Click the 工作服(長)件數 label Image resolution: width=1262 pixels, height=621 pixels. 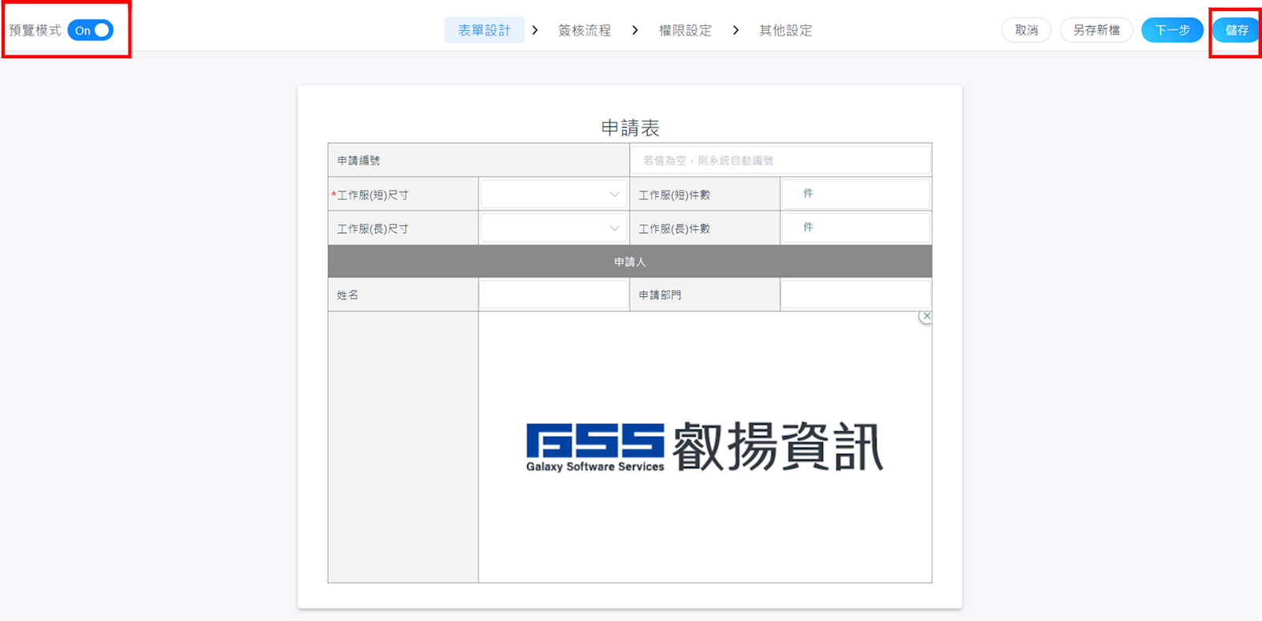pyautogui.click(x=674, y=229)
